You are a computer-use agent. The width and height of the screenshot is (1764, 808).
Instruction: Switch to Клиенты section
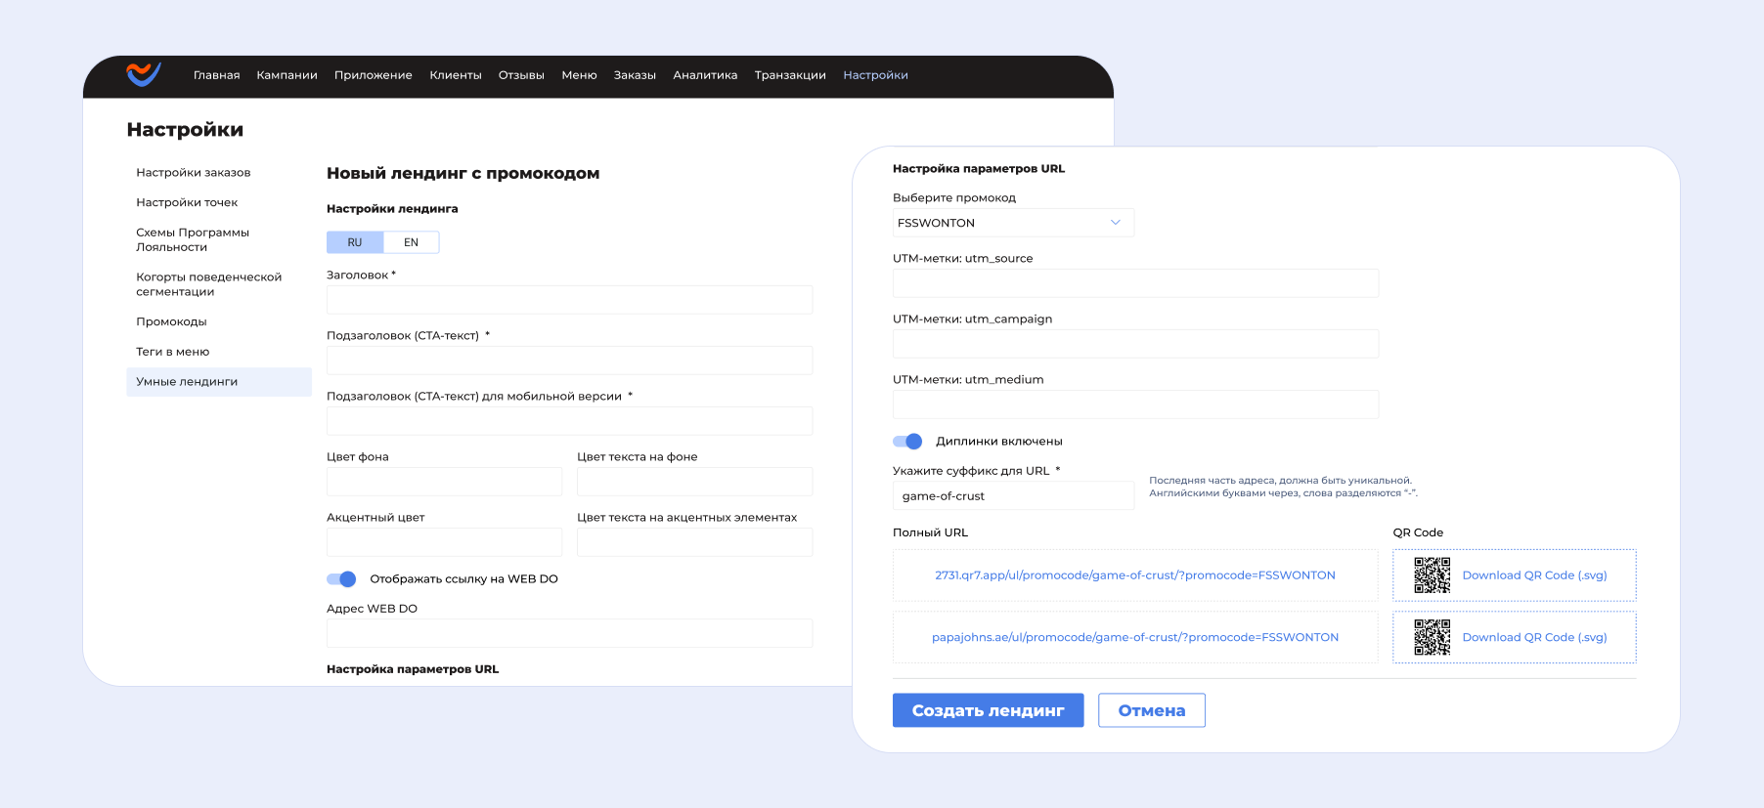[456, 75]
